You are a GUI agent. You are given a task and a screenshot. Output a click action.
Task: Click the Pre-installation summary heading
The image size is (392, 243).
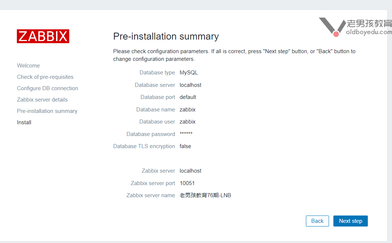[166, 36]
